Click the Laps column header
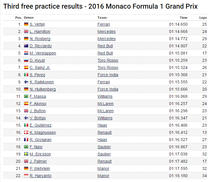This screenshot has height=182, width=210. (203, 18)
